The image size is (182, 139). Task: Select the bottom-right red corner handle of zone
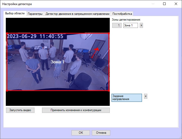pos(109,90)
